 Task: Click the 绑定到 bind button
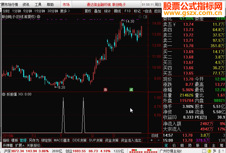click(x=46, y=140)
